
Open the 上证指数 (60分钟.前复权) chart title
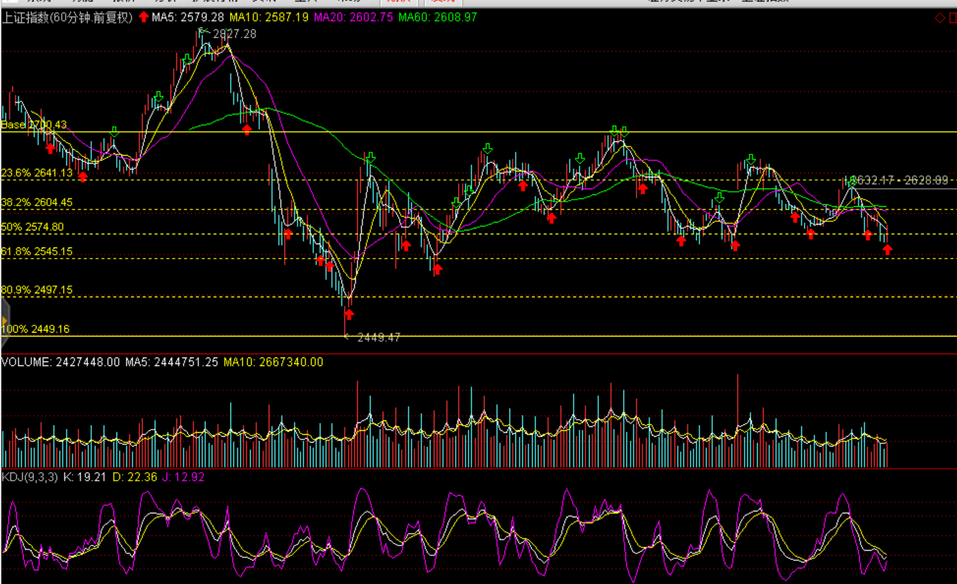67,17
